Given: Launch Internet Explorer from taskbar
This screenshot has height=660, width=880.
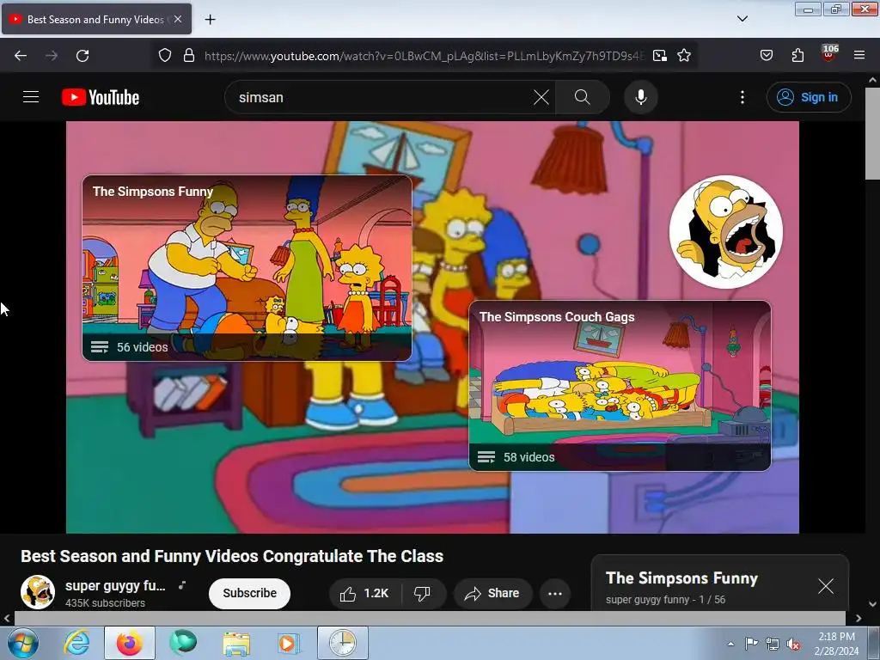Looking at the screenshot, I should [x=76, y=643].
